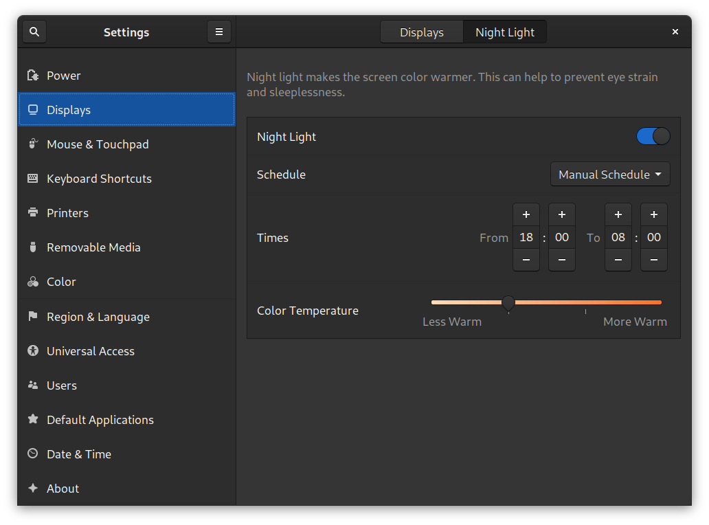
Task: Click the From hour field showing 18
Action: 526,237
